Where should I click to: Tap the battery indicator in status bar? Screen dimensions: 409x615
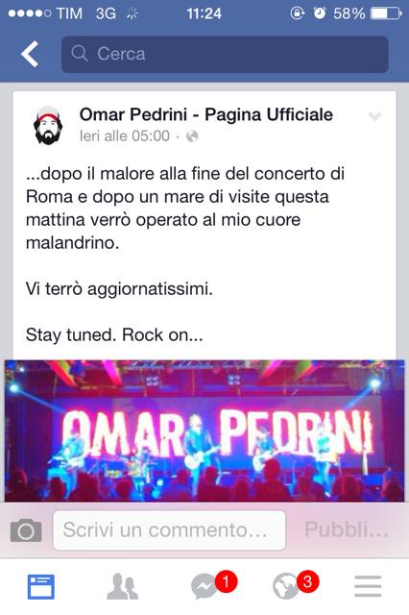pyautogui.click(x=386, y=13)
